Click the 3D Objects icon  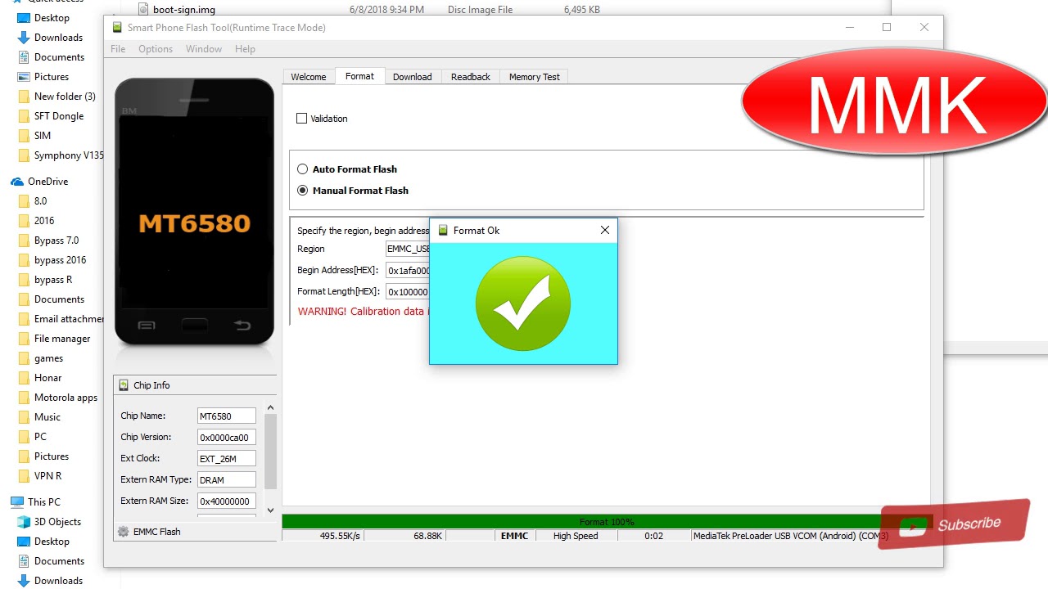click(x=24, y=522)
